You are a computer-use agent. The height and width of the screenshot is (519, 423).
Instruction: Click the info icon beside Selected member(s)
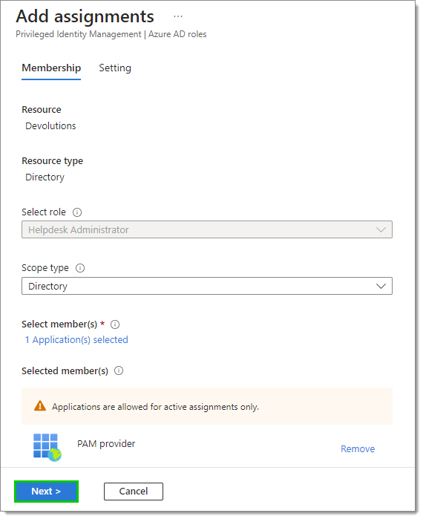[x=119, y=371]
